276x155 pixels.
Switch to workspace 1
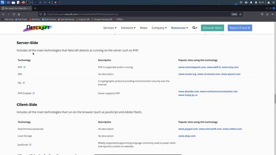pos(35,3)
